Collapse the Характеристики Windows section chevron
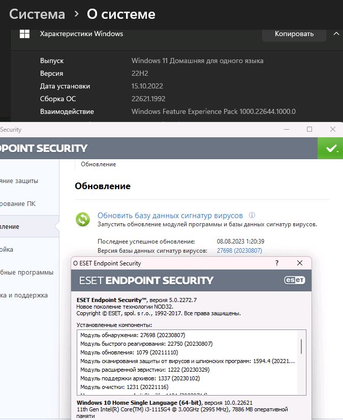343x420 pixels. [336, 34]
